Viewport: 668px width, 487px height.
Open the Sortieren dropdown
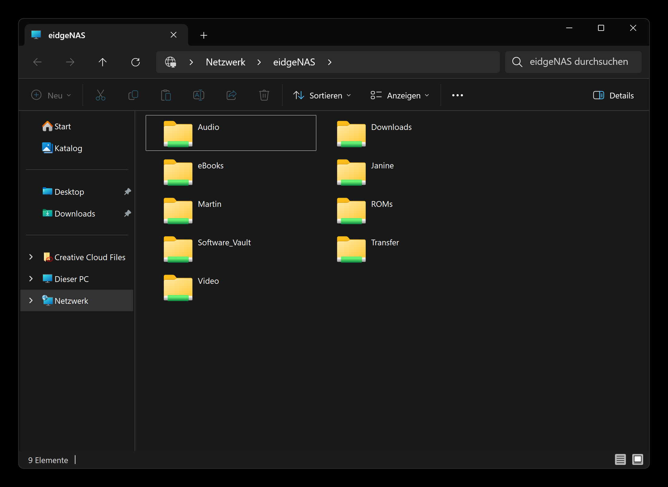[x=322, y=95]
